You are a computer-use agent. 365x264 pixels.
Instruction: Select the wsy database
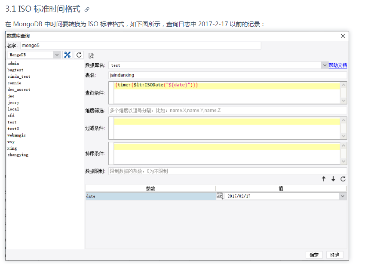[x=11, y=141]
